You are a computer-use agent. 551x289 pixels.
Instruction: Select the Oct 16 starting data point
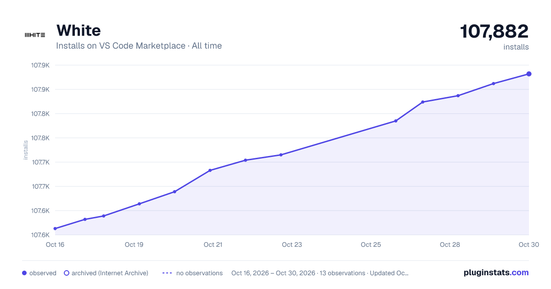55,228
